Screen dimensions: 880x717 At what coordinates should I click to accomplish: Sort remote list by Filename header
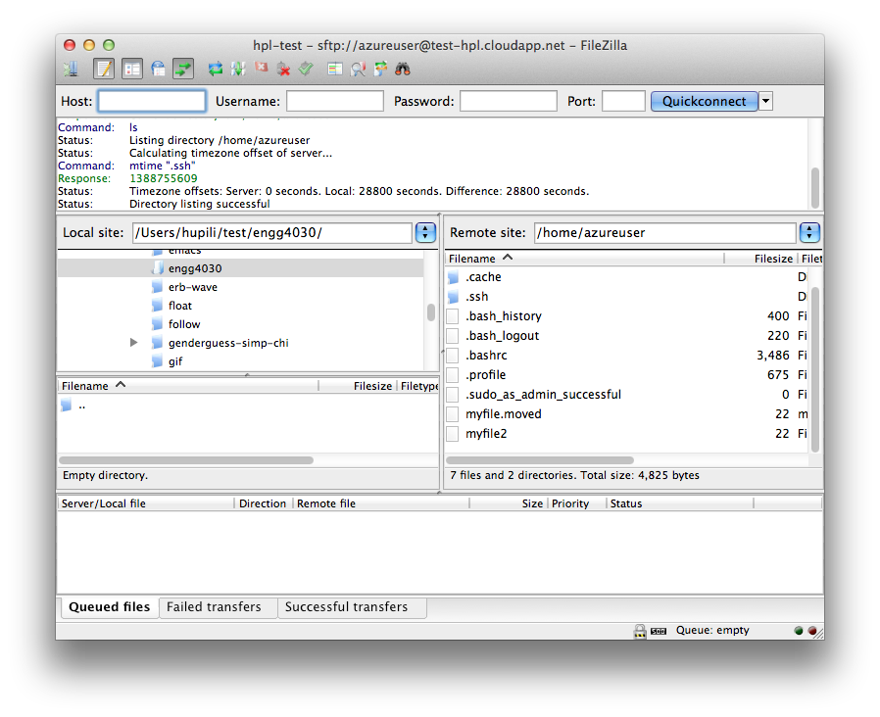[584, 259]
